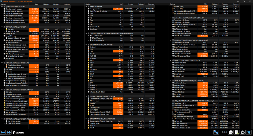Click the 1,137 V Core VIDs value
253x136 pixels.
coord(34,29)
